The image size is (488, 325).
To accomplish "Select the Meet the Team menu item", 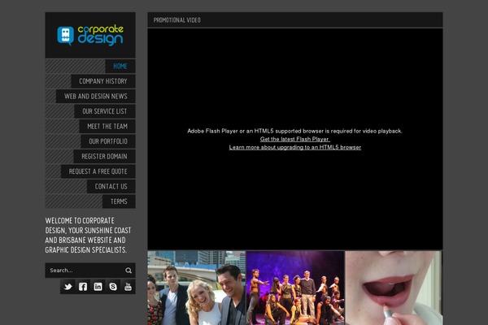I will [x=107, y=126].
